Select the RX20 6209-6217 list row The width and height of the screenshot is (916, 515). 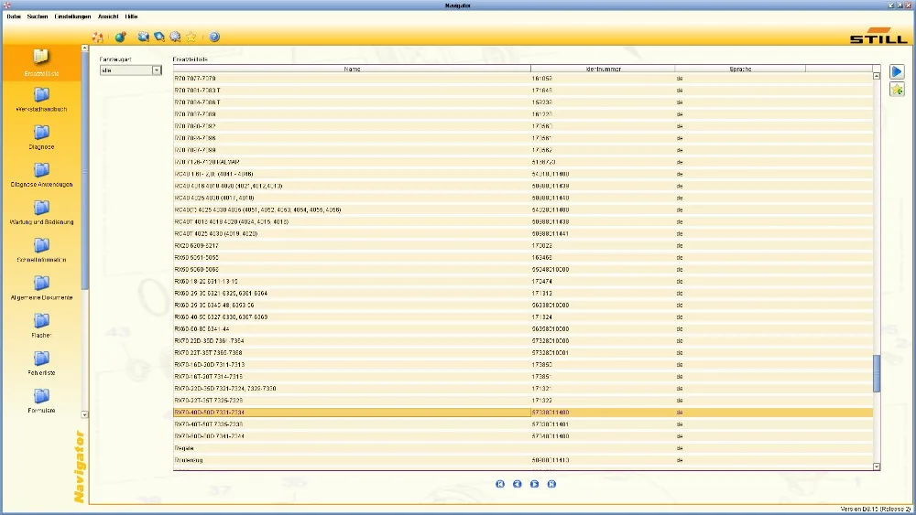pos(523,245)
